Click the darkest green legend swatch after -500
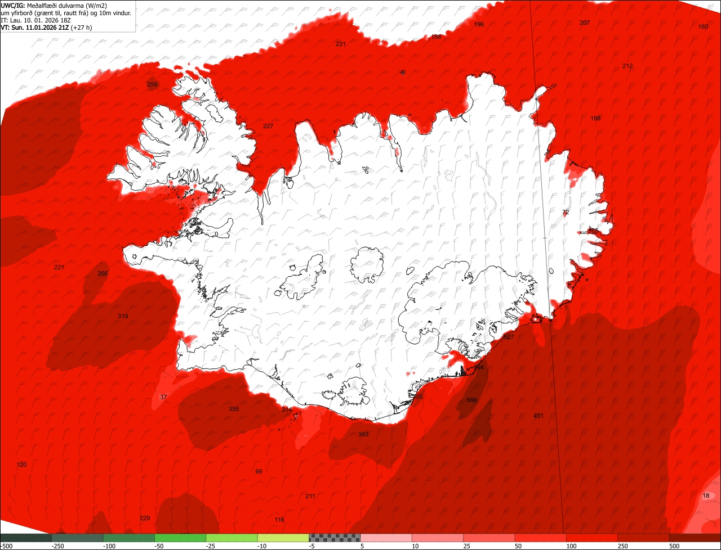This screenshot has width=721, height=550. click(26, 538)
